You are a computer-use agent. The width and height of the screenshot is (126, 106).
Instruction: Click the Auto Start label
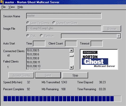9,44
